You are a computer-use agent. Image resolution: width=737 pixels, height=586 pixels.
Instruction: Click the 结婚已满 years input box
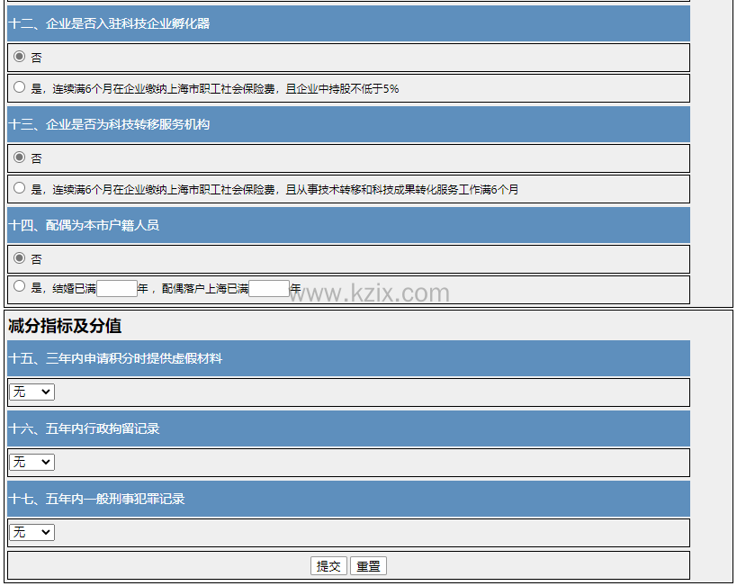point(117,289)
